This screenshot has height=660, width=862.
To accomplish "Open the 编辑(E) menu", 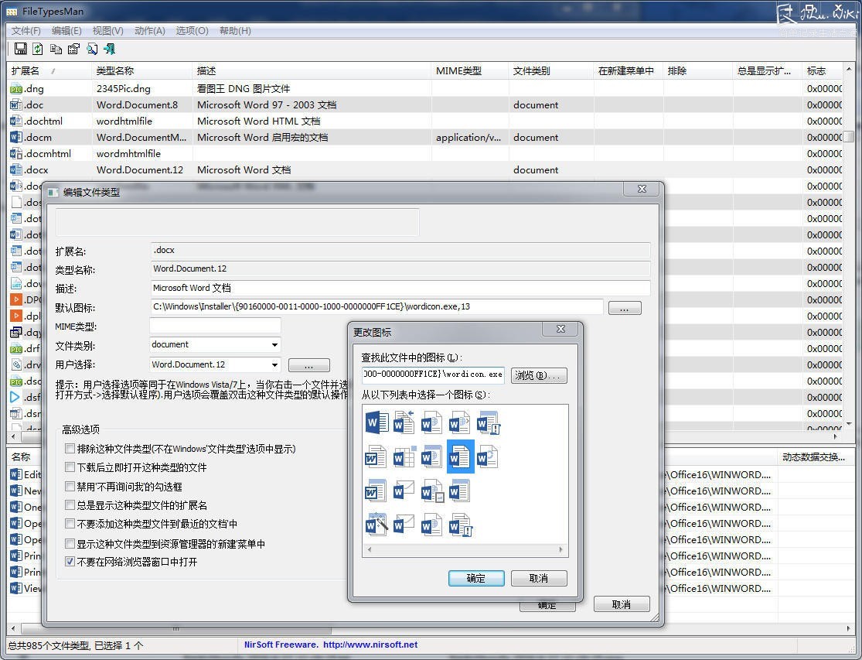I will point(66,31).
